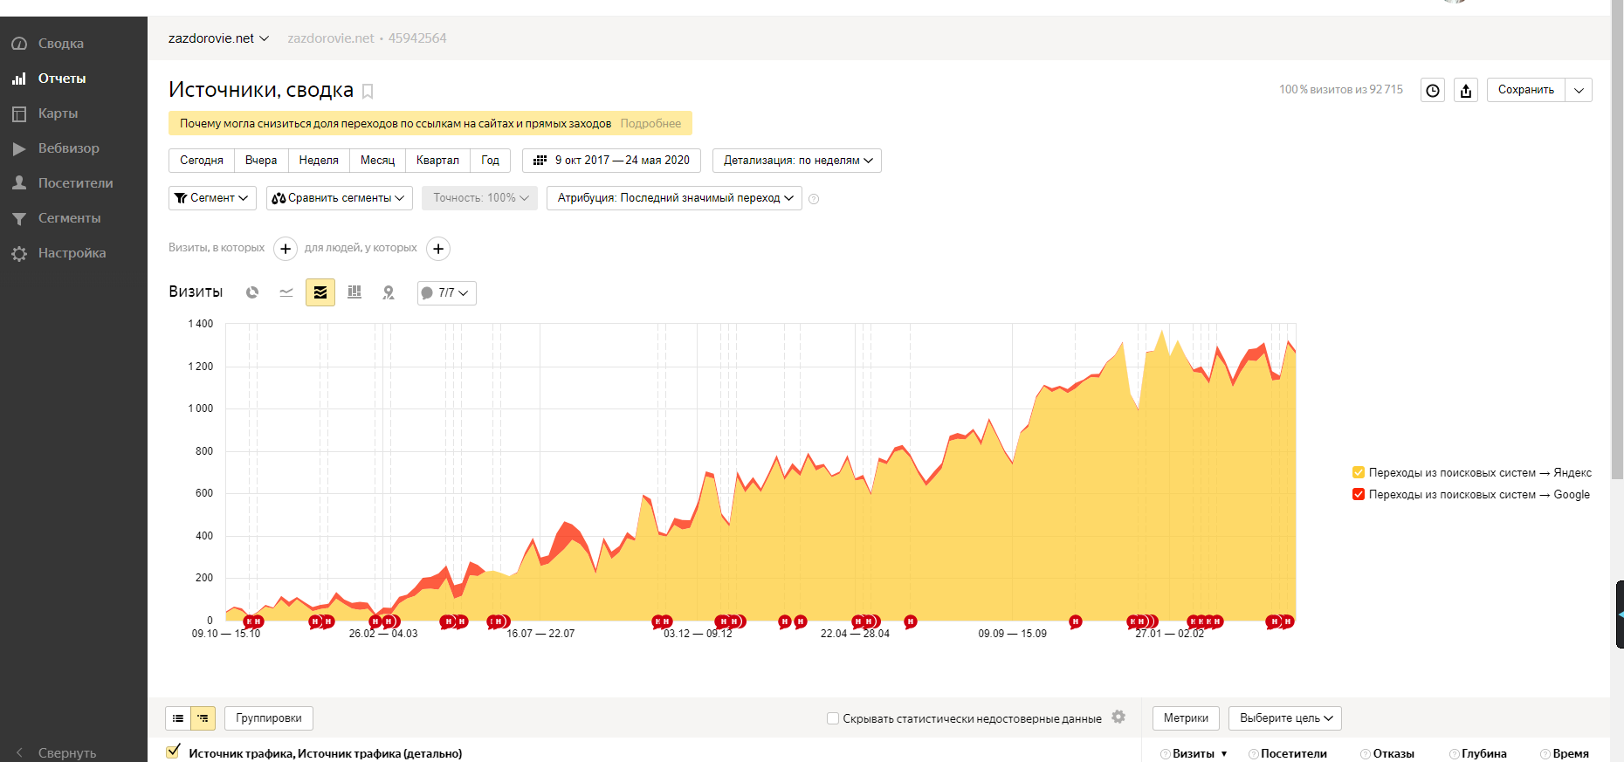Viewport: 1624px width, 762px height.
Task: Toggle Яндекс search series checkbox in legend
Action: pyautogui.click(x=1359, y=472)
